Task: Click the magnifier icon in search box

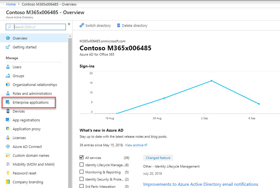Action: pyautogui.click(x=10, y=27)
